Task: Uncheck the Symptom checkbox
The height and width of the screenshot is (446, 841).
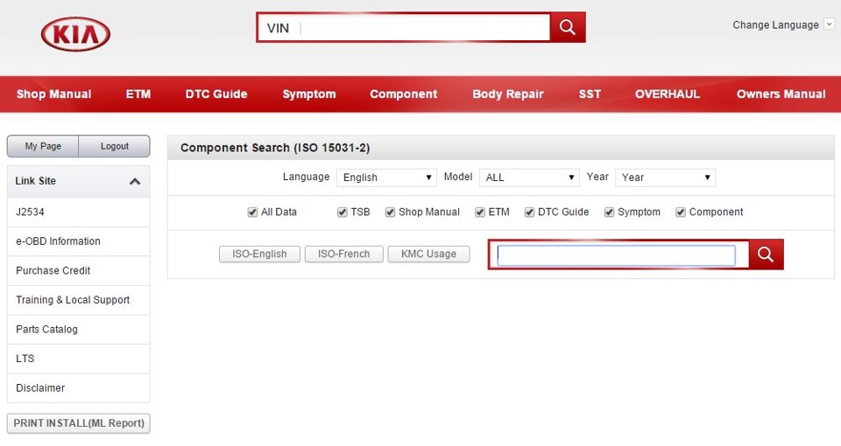Action: pyautogui.click(x=609, y=212)
